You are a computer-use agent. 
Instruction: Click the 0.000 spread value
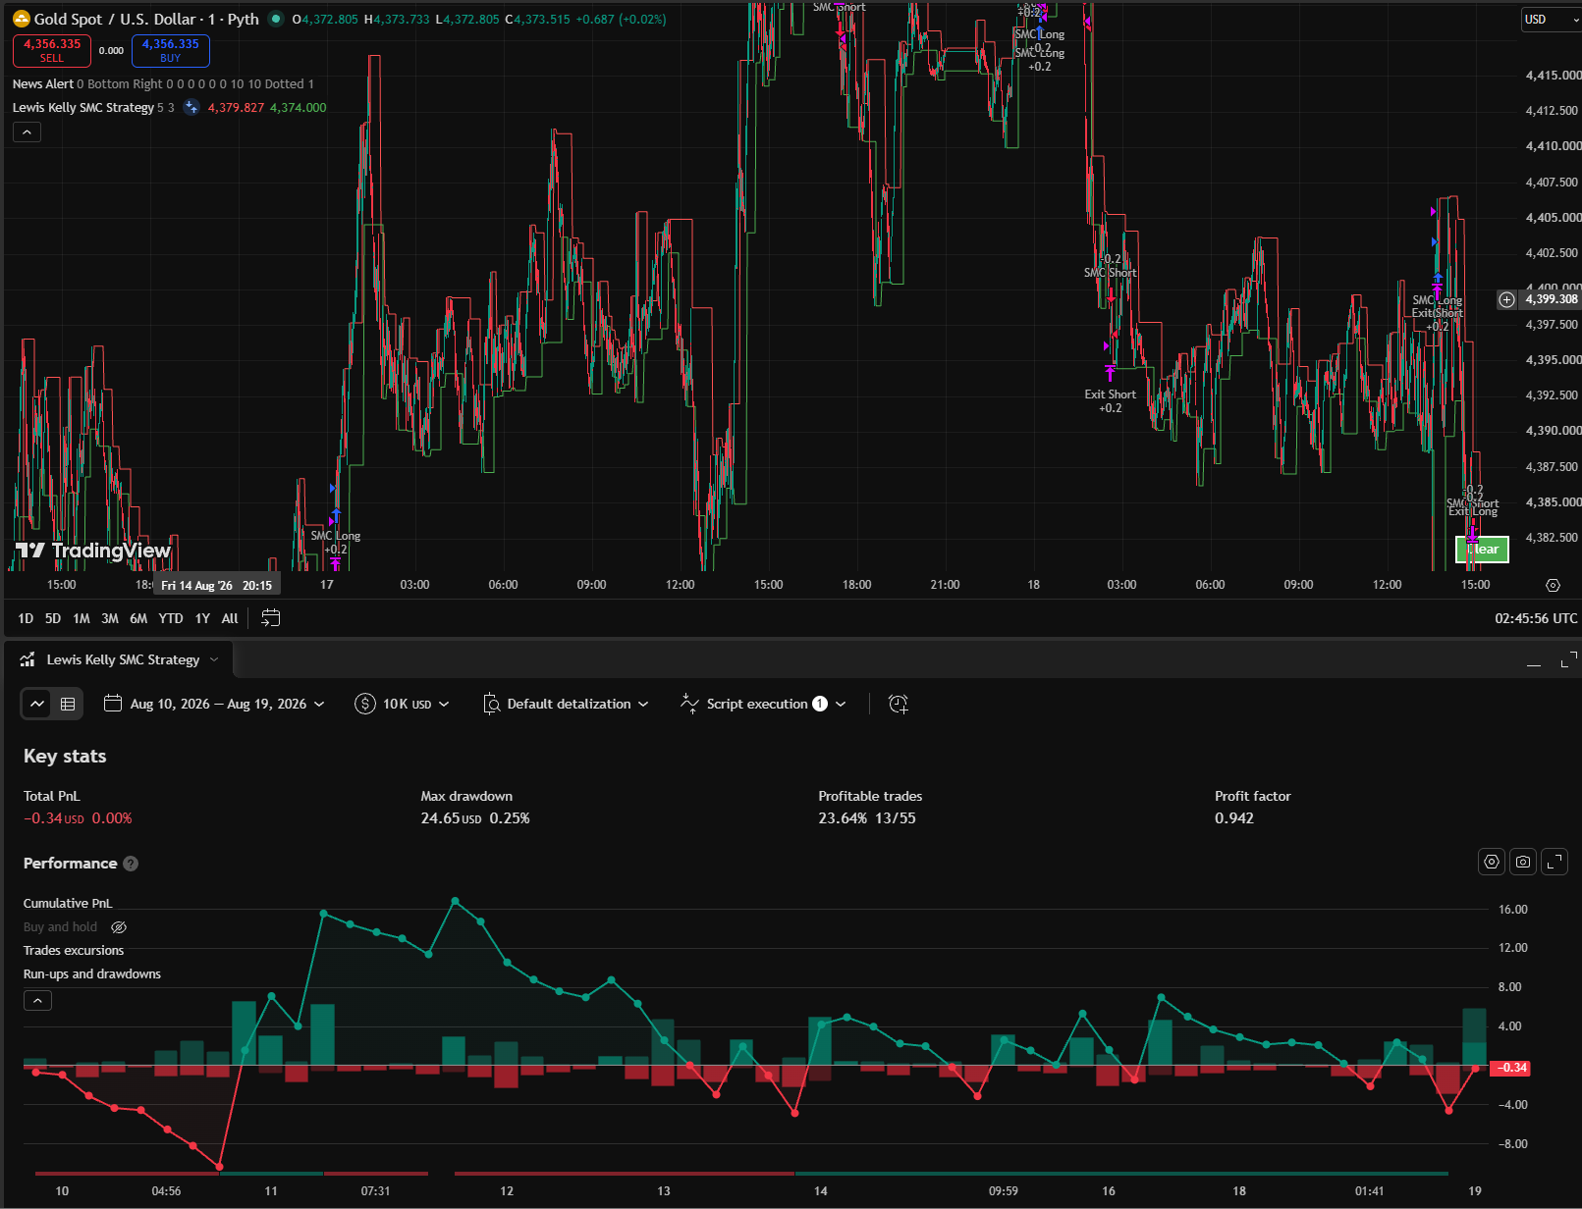pyautogui.click(x=111, y=51)
